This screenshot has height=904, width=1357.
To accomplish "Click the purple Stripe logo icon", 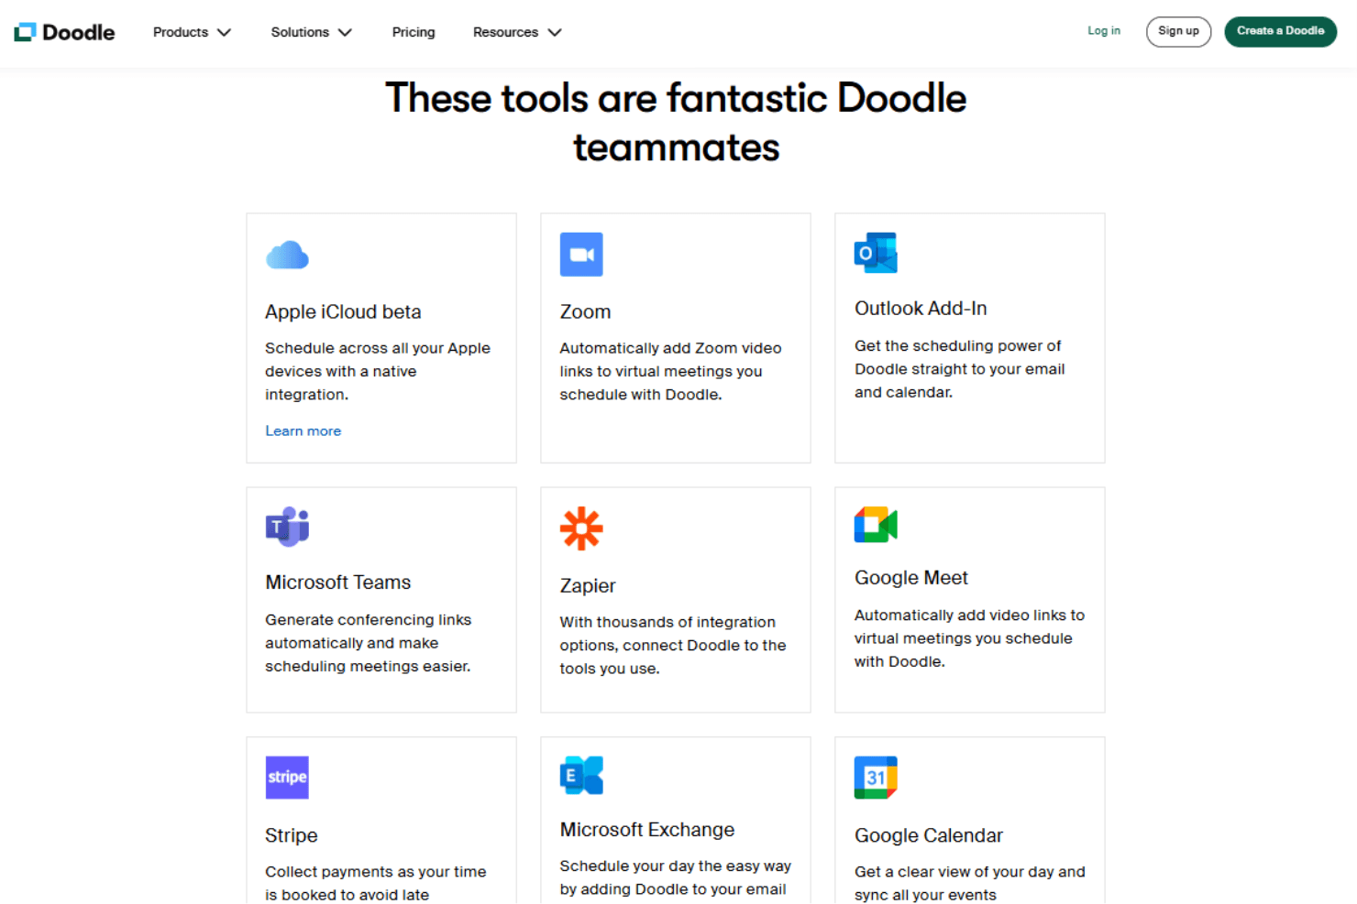I will 287,778.
